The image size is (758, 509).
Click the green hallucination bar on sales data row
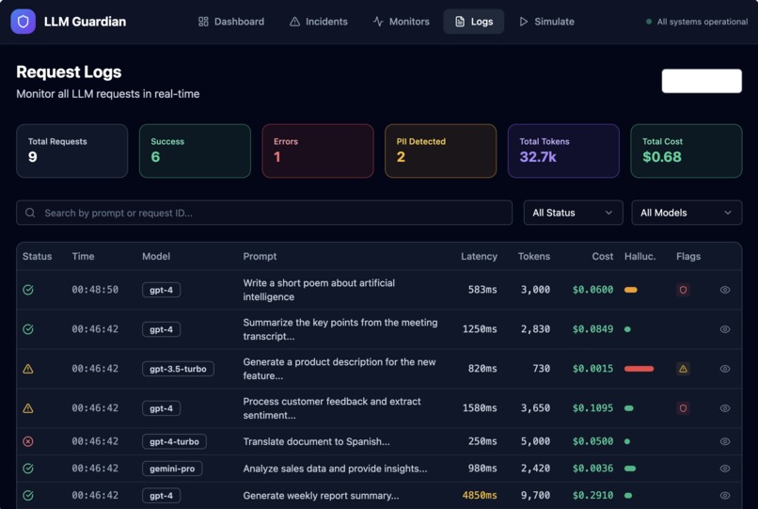(630, 469)
